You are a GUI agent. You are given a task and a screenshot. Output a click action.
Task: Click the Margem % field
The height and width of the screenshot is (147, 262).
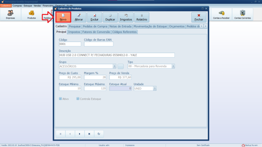(95, 77)
